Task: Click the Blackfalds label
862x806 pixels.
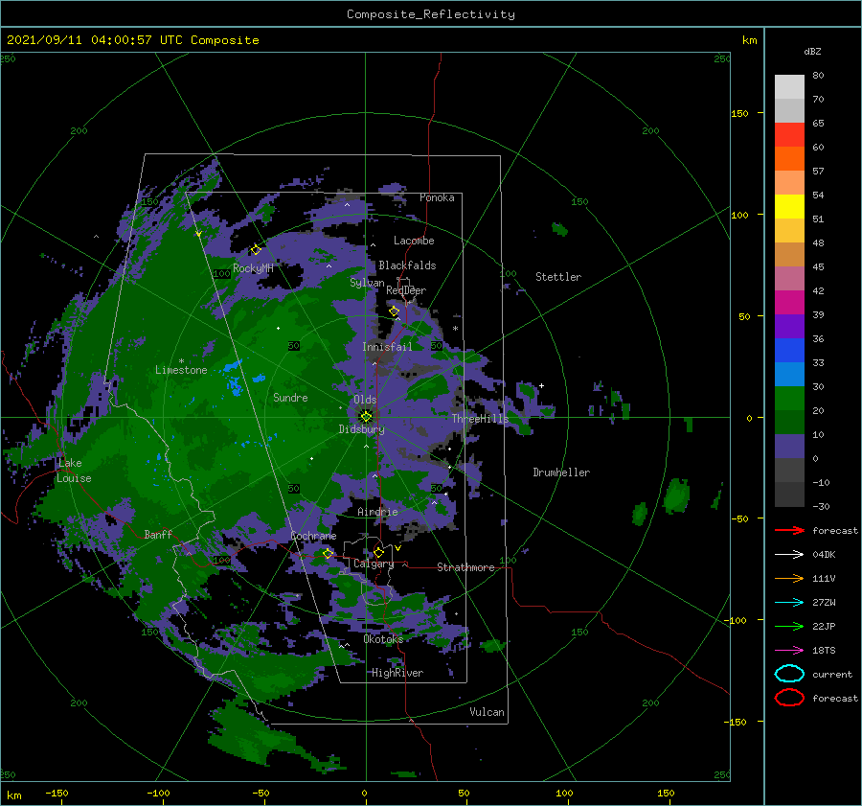Action: [x=407, y=265]
